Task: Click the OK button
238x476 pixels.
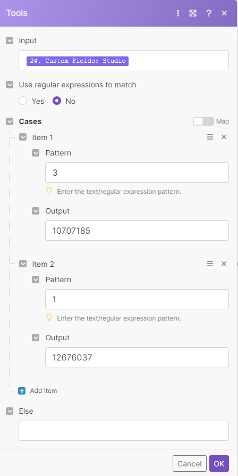Action: pos(219,464)
